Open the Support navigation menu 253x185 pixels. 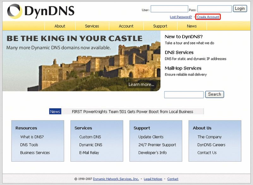coord(160,26)
